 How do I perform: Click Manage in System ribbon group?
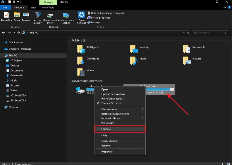pyautogui.click(x=94, y=22)
